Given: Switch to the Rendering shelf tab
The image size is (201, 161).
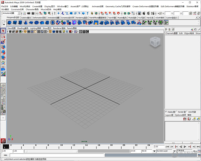Looking at the screenshot, I should 82,18.
